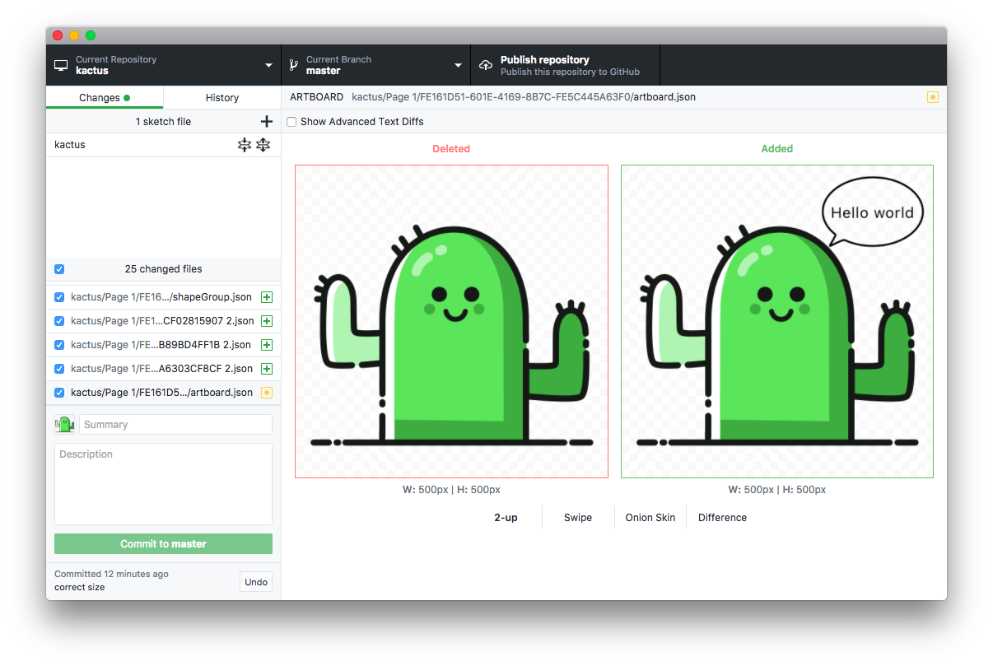Switch to Onion Skin view
Viewport: 993px width, 666px height.
650,518
